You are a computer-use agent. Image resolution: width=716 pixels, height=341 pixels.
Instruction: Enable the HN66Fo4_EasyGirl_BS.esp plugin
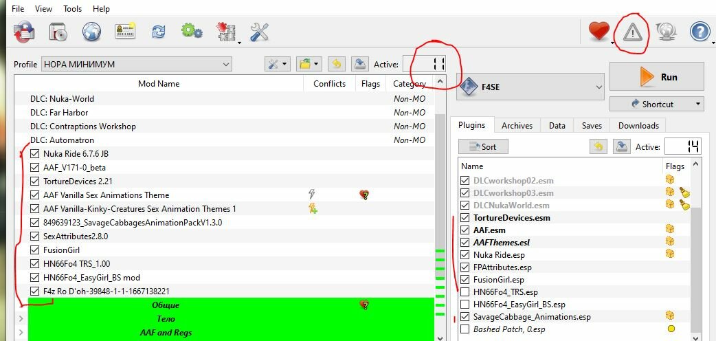pyautogui.click(x=465, y=304)
